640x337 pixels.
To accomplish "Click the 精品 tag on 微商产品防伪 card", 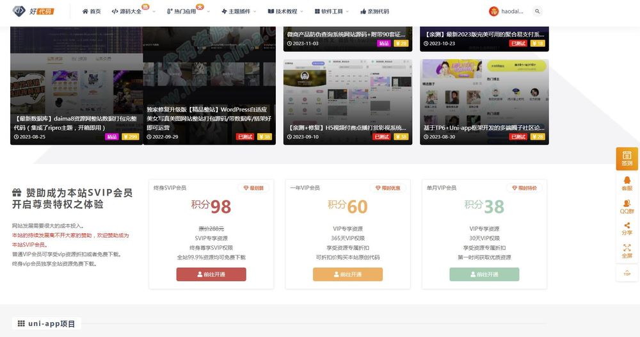I will pyautogui.click(x=383, y=44).
